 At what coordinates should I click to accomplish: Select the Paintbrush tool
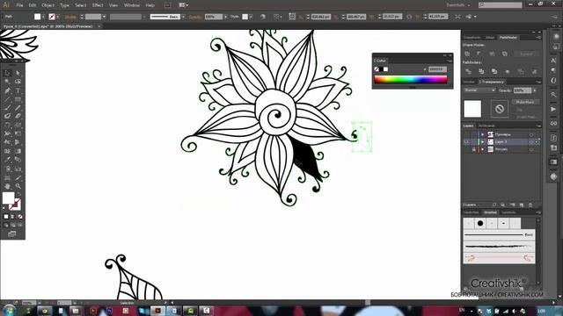[7, 108]
